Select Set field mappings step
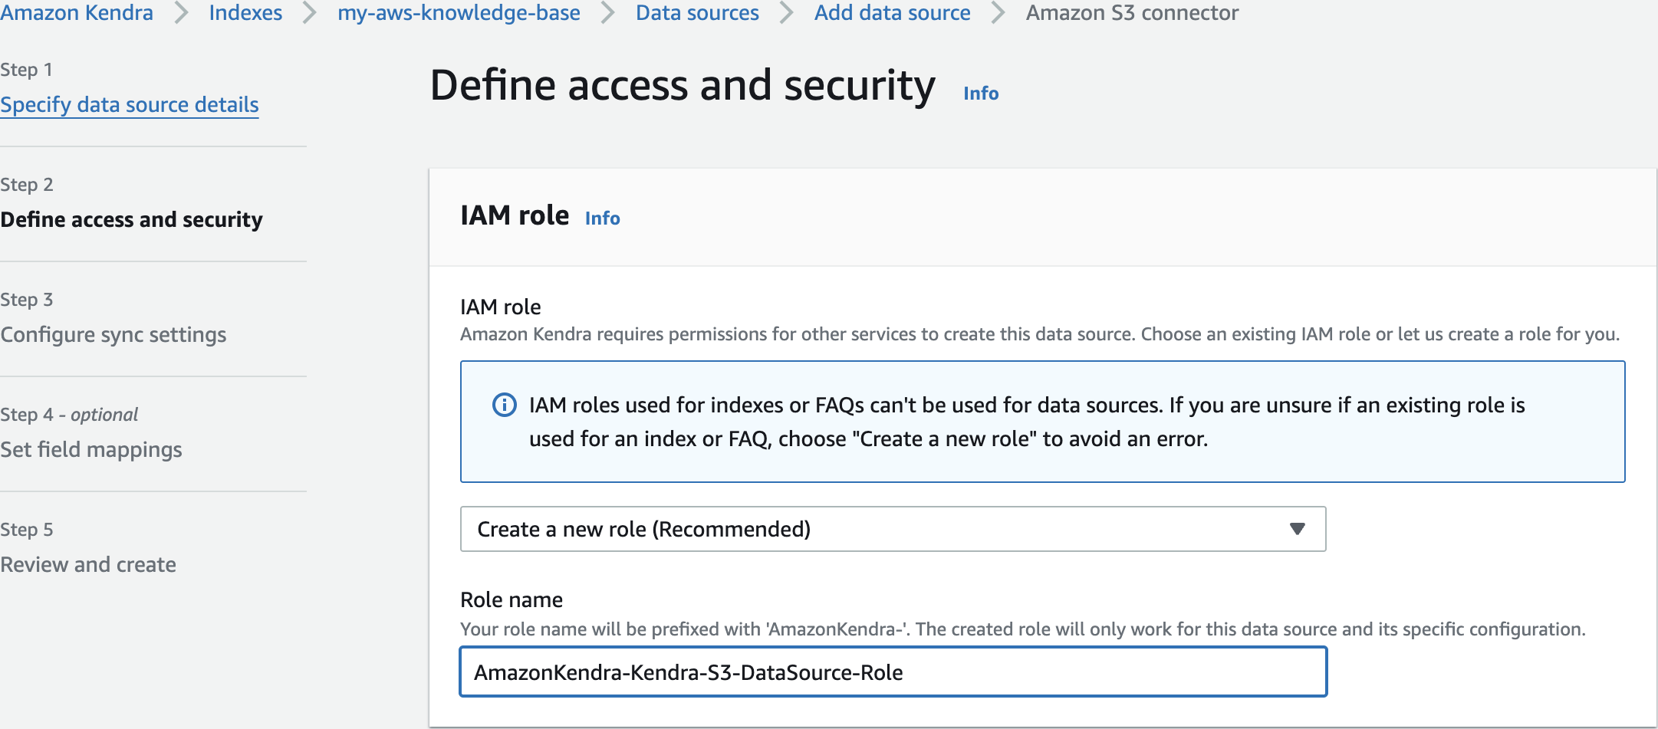1658x729 pixels. pyautogui.click(x=91, y=449)
